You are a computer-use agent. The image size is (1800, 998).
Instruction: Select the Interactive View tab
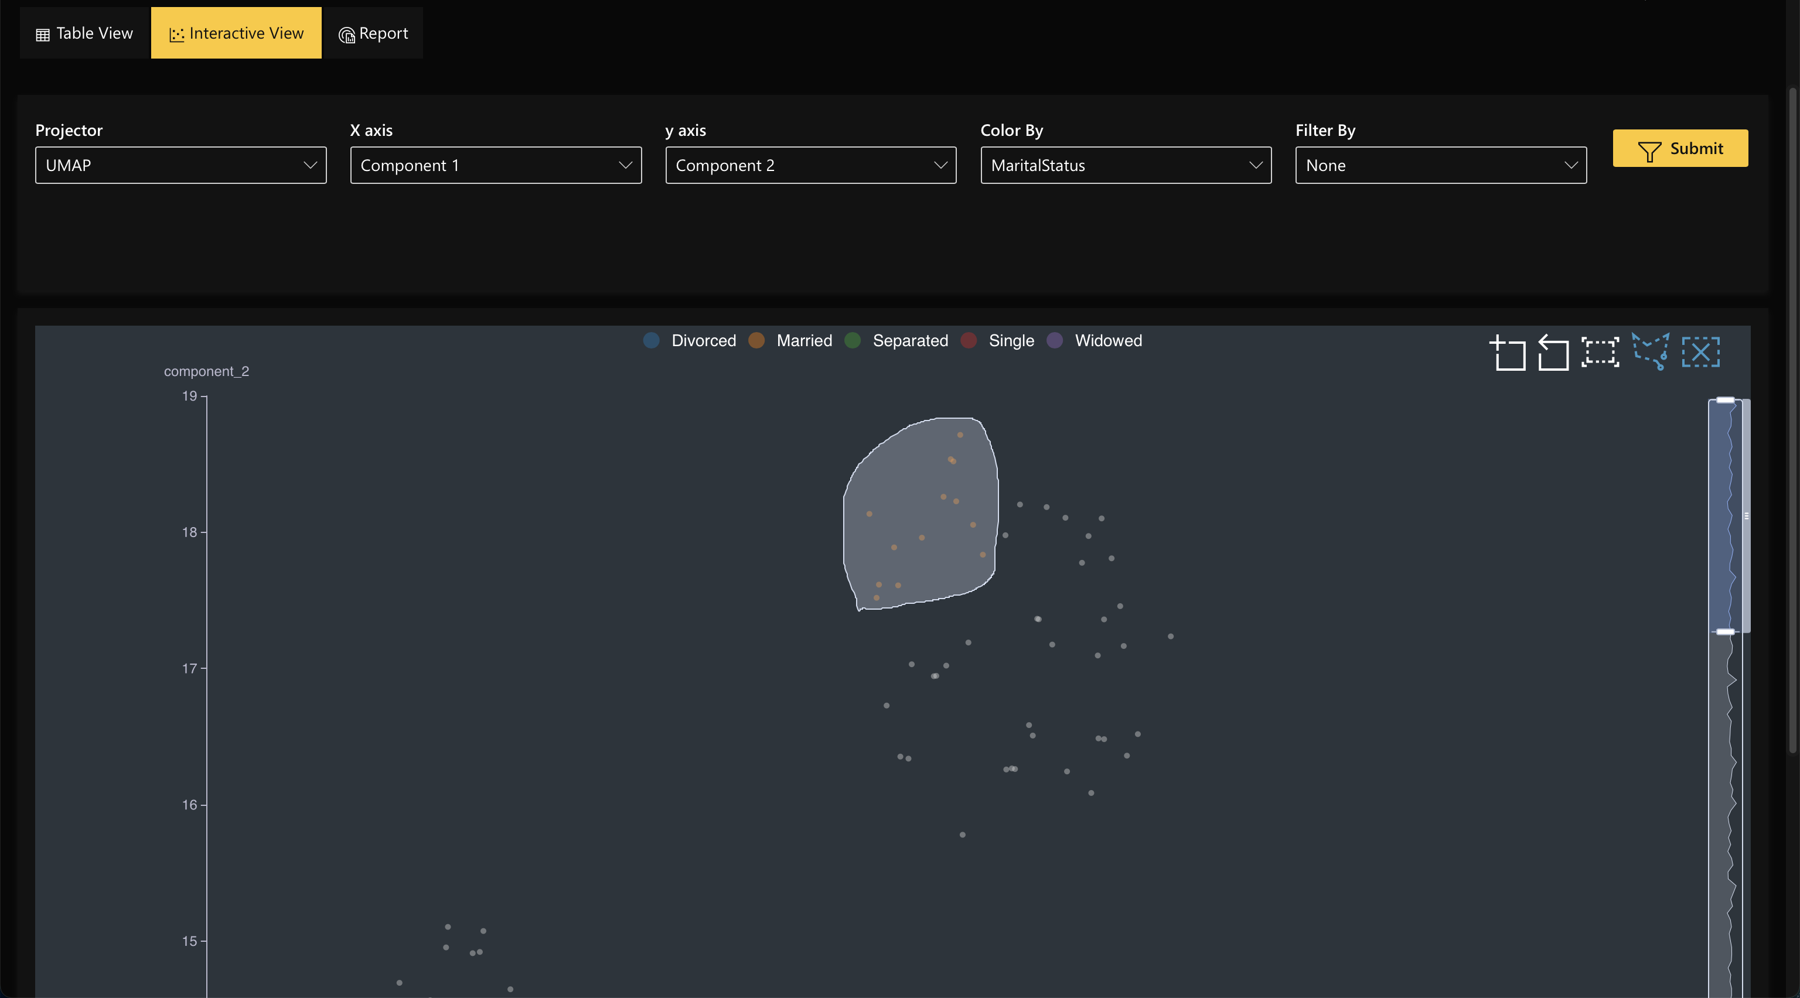point(236,33)
